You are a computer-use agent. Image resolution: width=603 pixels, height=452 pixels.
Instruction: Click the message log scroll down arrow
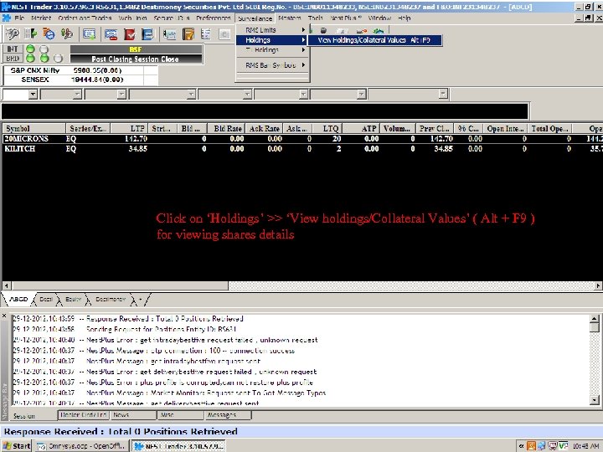(x=594, y=400)
